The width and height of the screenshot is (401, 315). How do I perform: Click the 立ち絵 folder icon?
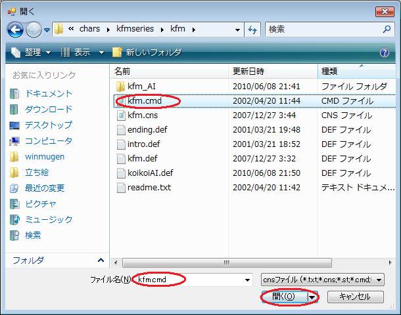pyautogui.click(x=14, y=173)
